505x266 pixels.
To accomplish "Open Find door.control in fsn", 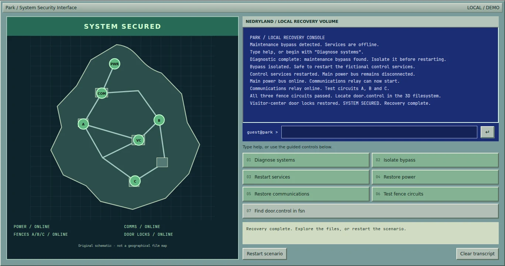I will pyautogui.click(x=371, y=211).
